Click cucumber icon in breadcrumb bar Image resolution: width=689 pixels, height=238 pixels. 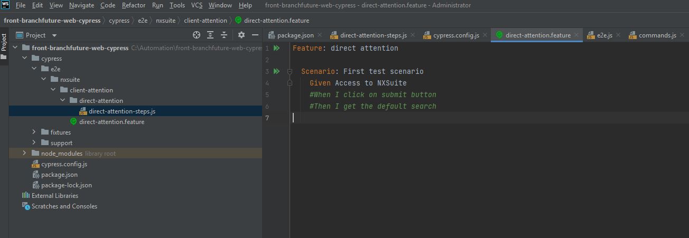click(x=238, y=20)
